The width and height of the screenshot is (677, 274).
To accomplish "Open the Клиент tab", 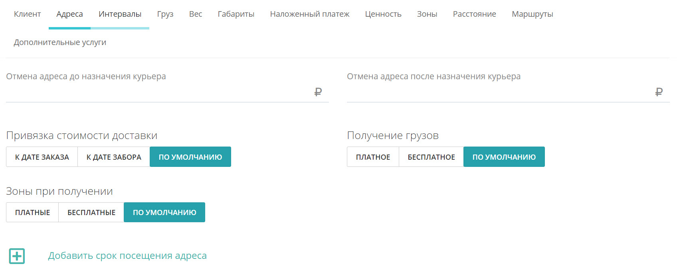I will pos(27,14).
